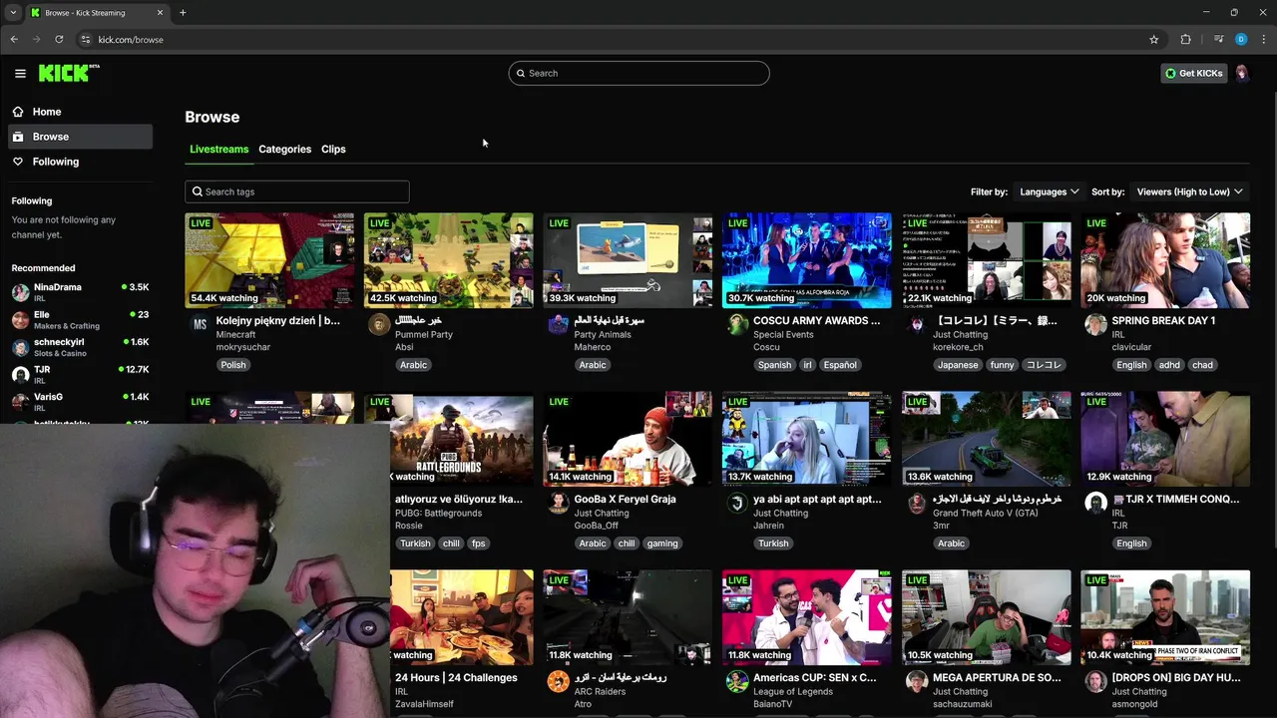Click schneckyirl's avatar in Recommended
1277x718 pixels.
coord(20,347)
